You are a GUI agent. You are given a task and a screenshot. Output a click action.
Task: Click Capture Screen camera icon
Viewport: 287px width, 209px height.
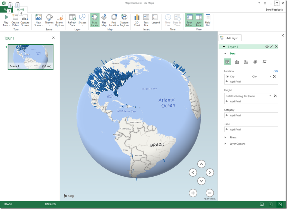pyautogui.click(x=25, y=19)
